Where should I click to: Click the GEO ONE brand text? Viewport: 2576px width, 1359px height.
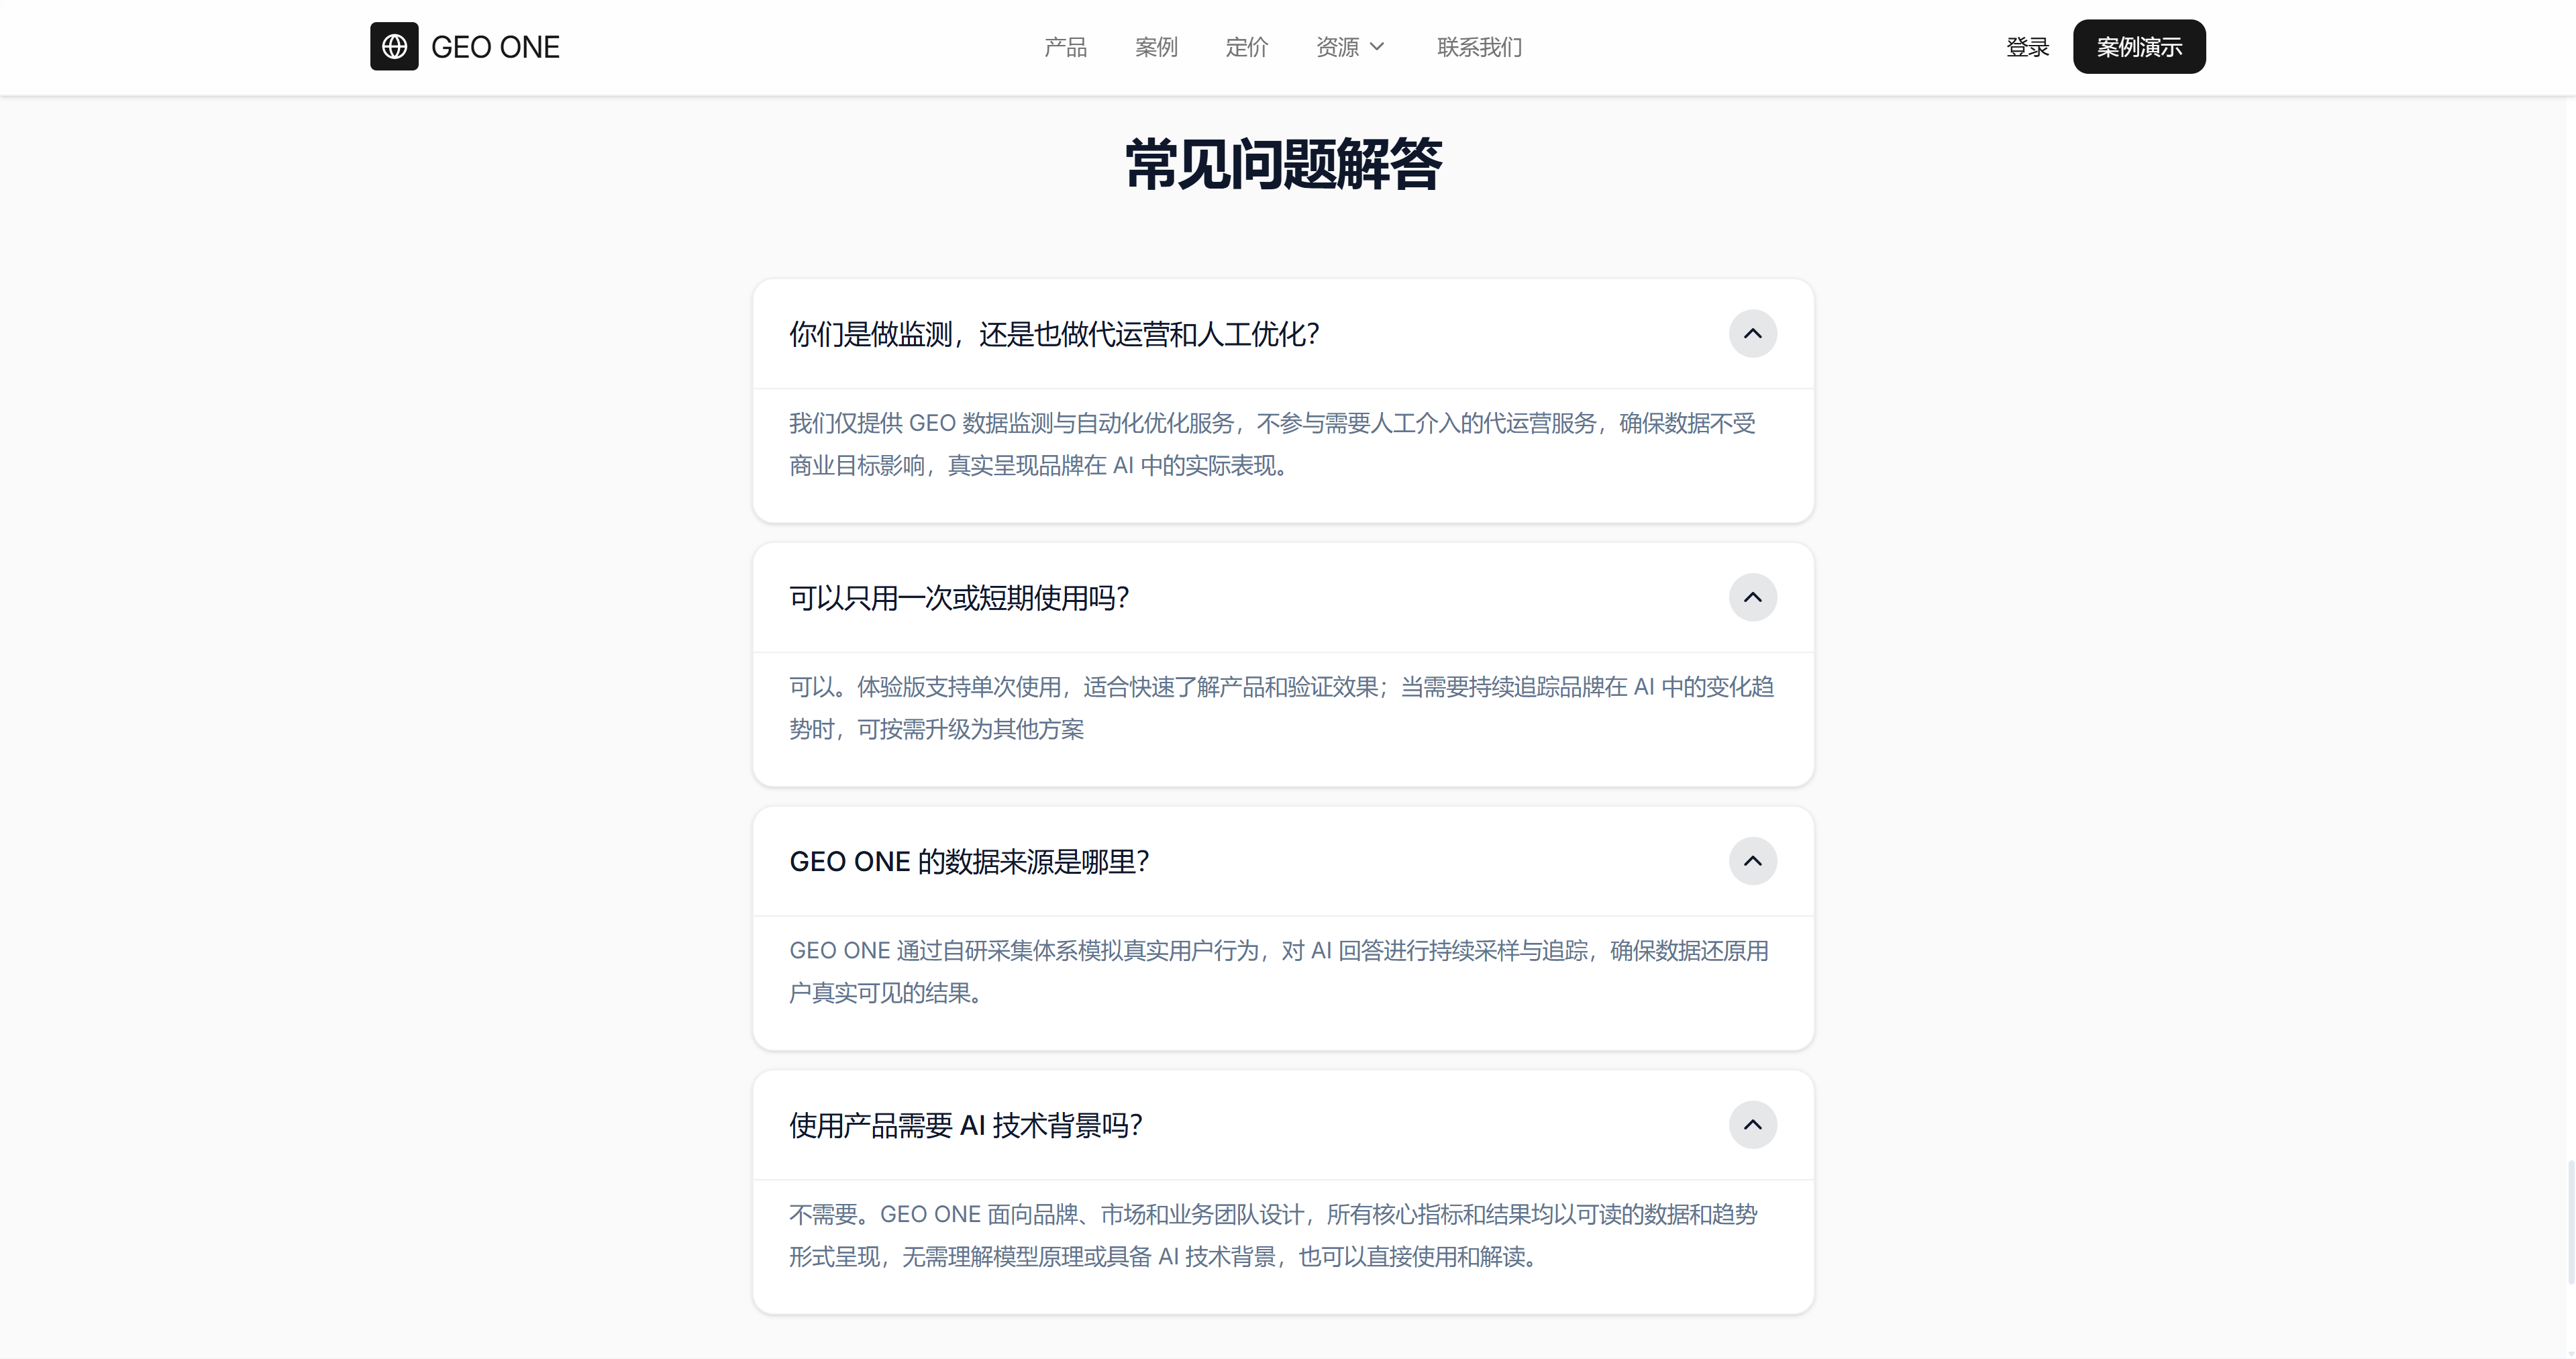(x=495, y=47)
